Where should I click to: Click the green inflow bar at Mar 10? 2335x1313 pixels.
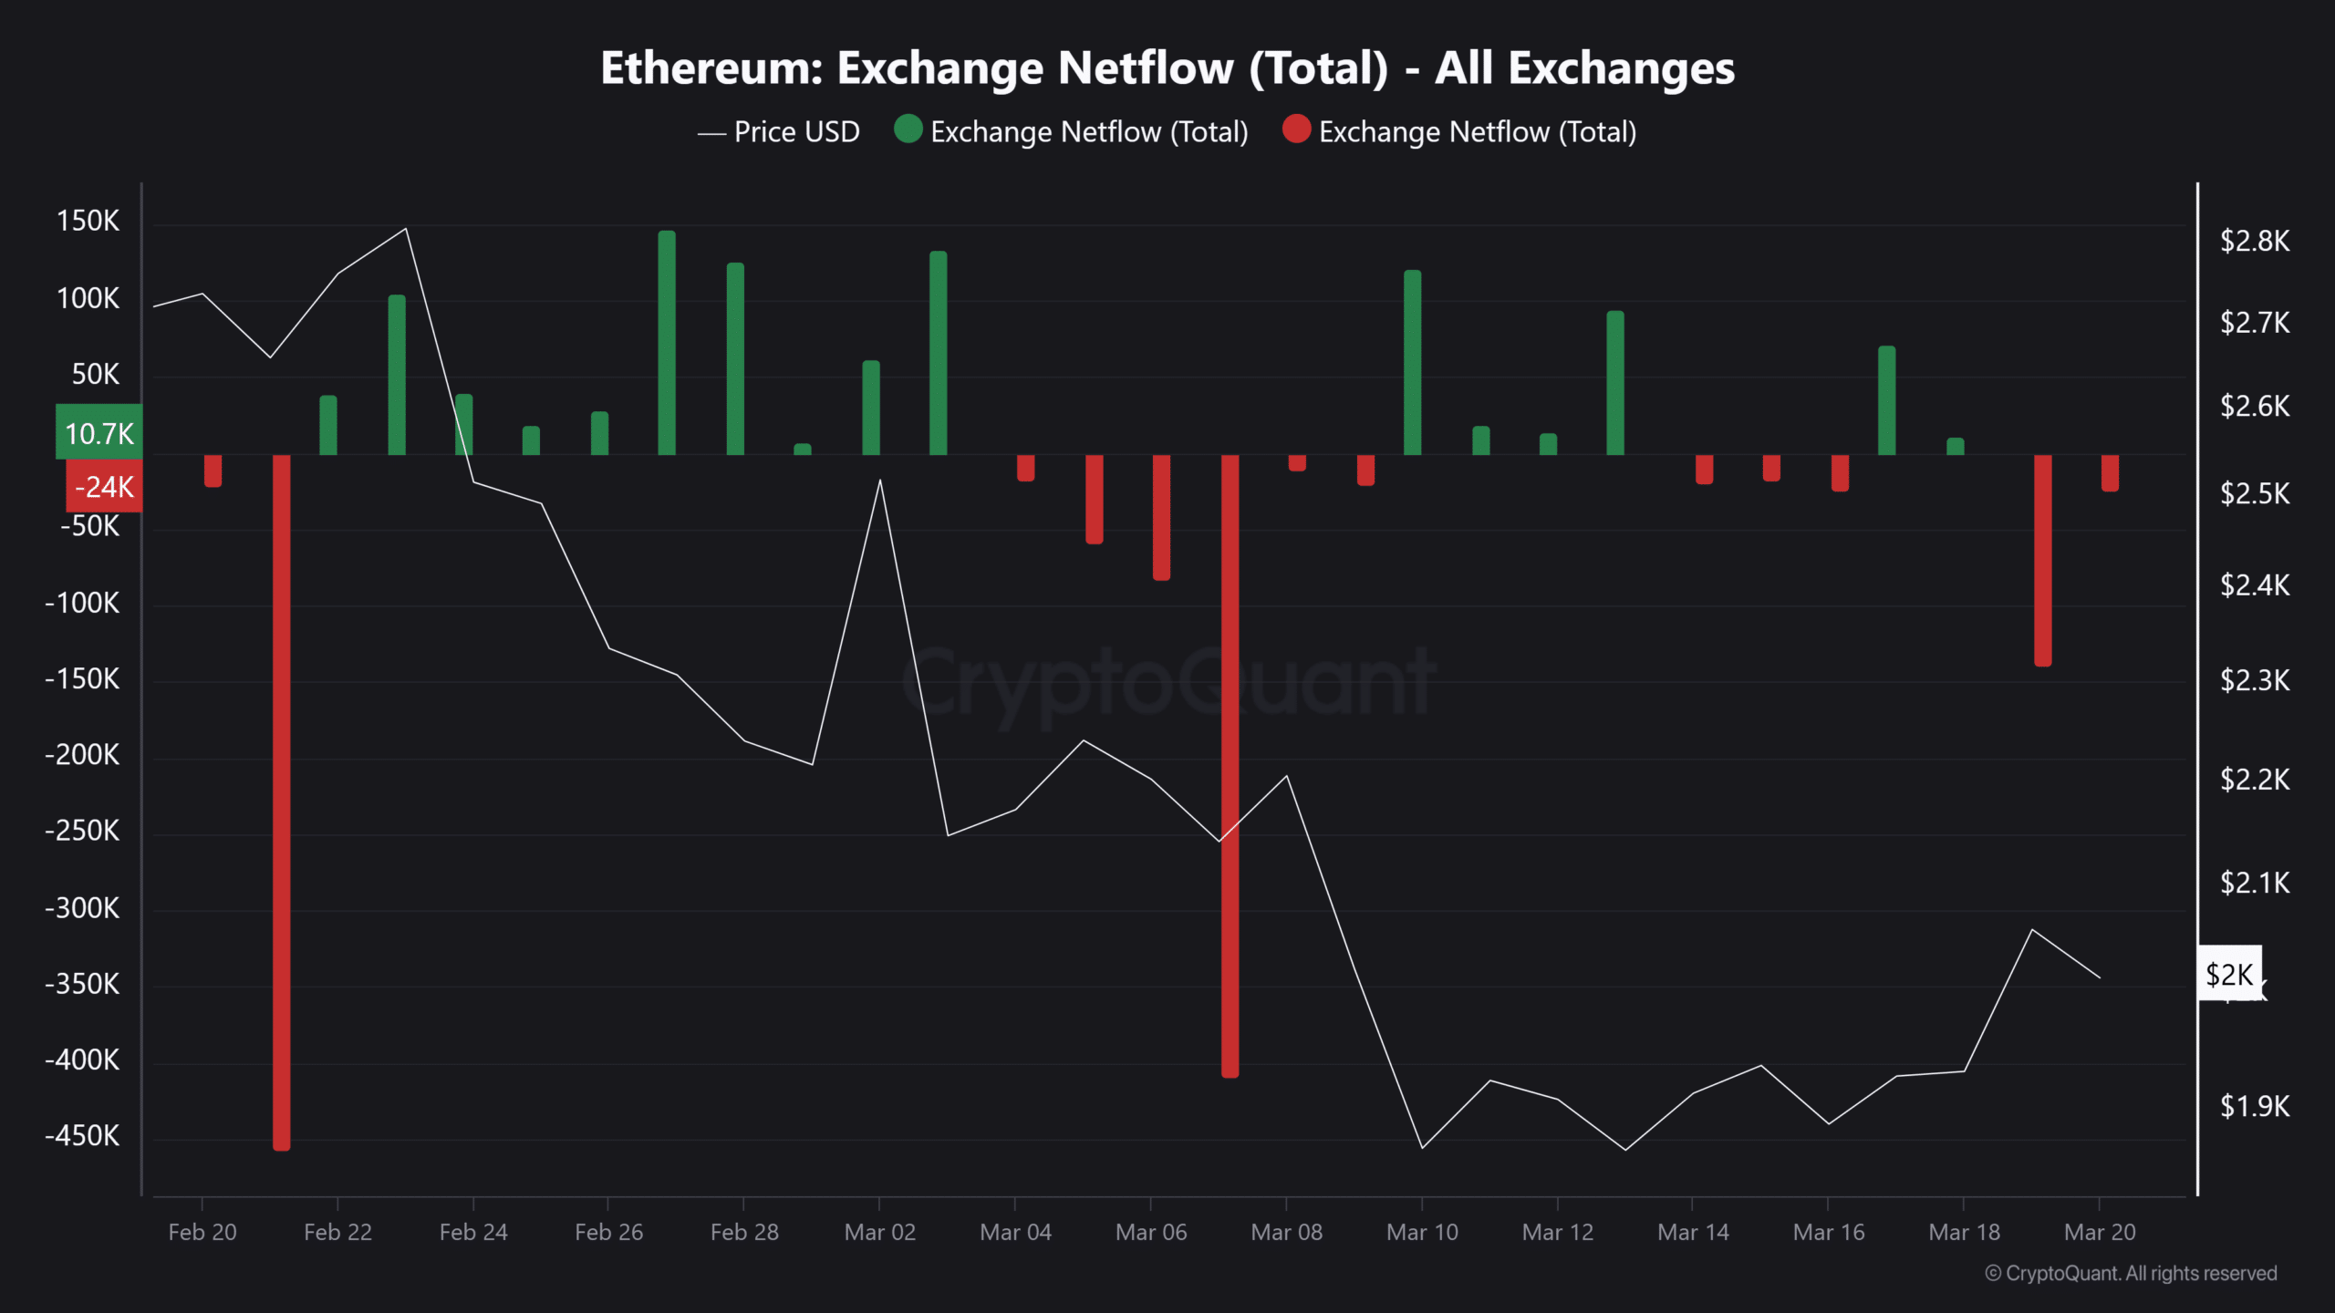click(1412, 362)
